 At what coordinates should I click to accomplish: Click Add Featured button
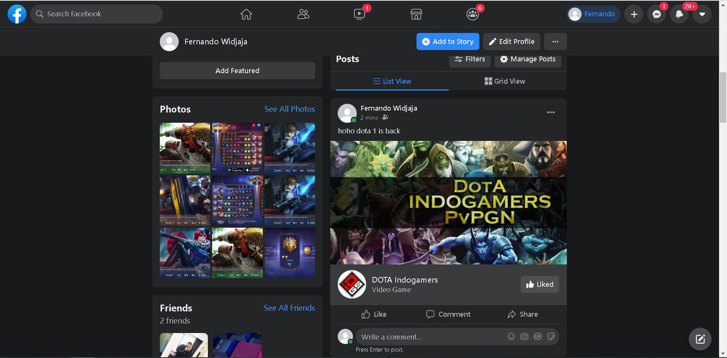[x=237, y=70]
